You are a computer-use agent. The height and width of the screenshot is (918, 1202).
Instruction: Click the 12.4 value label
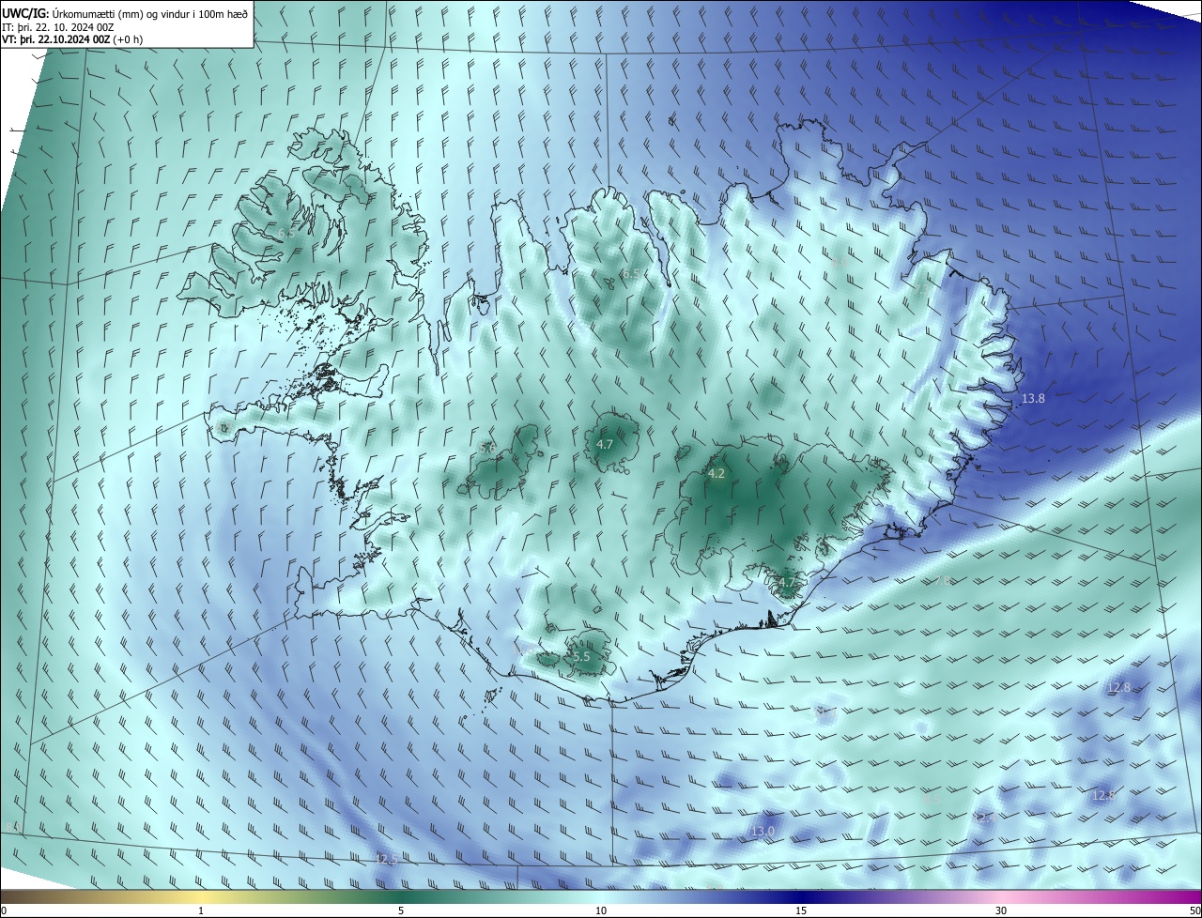(983, 819)
